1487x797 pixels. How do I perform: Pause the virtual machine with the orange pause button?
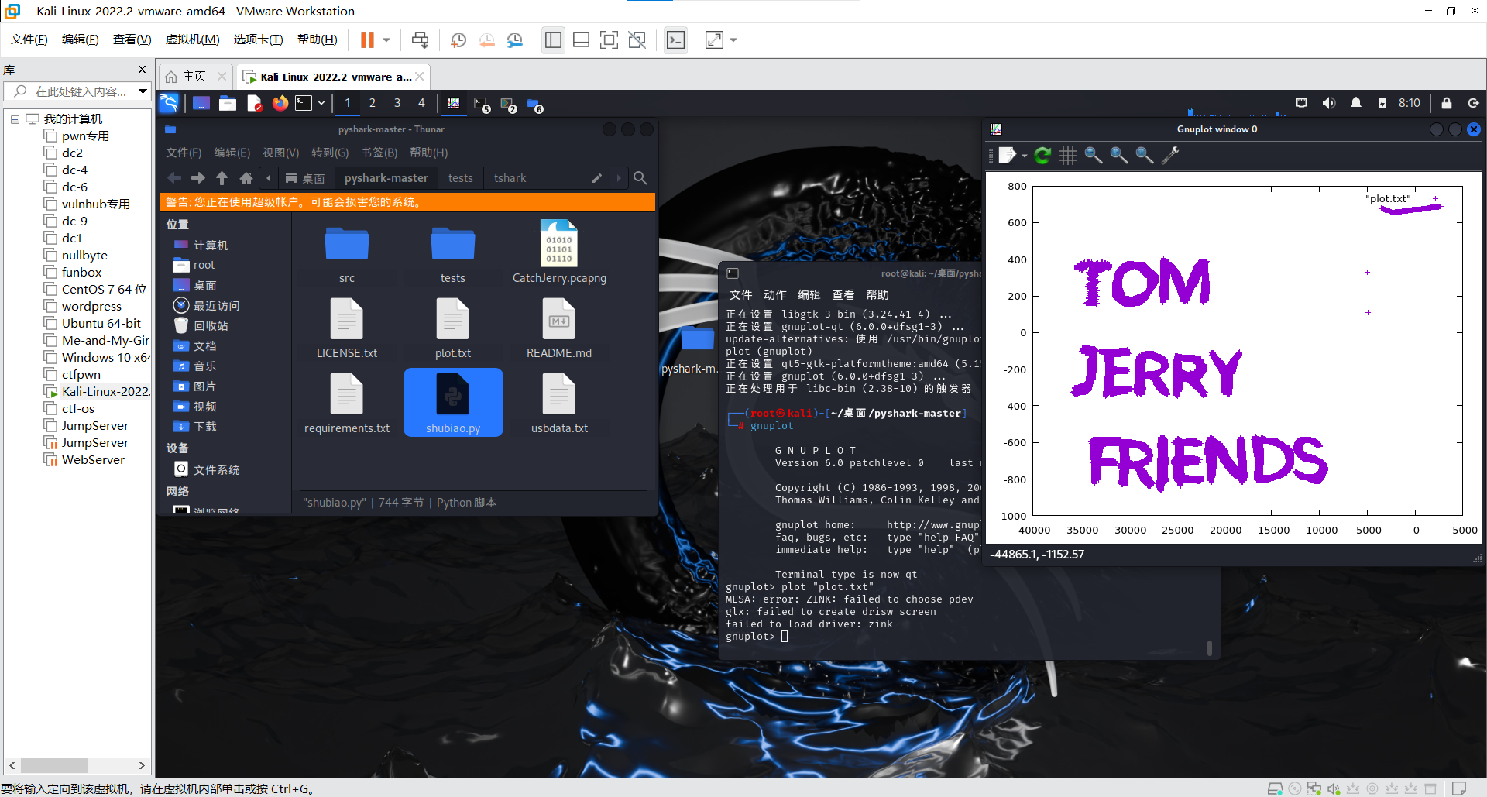click(367, 40)
